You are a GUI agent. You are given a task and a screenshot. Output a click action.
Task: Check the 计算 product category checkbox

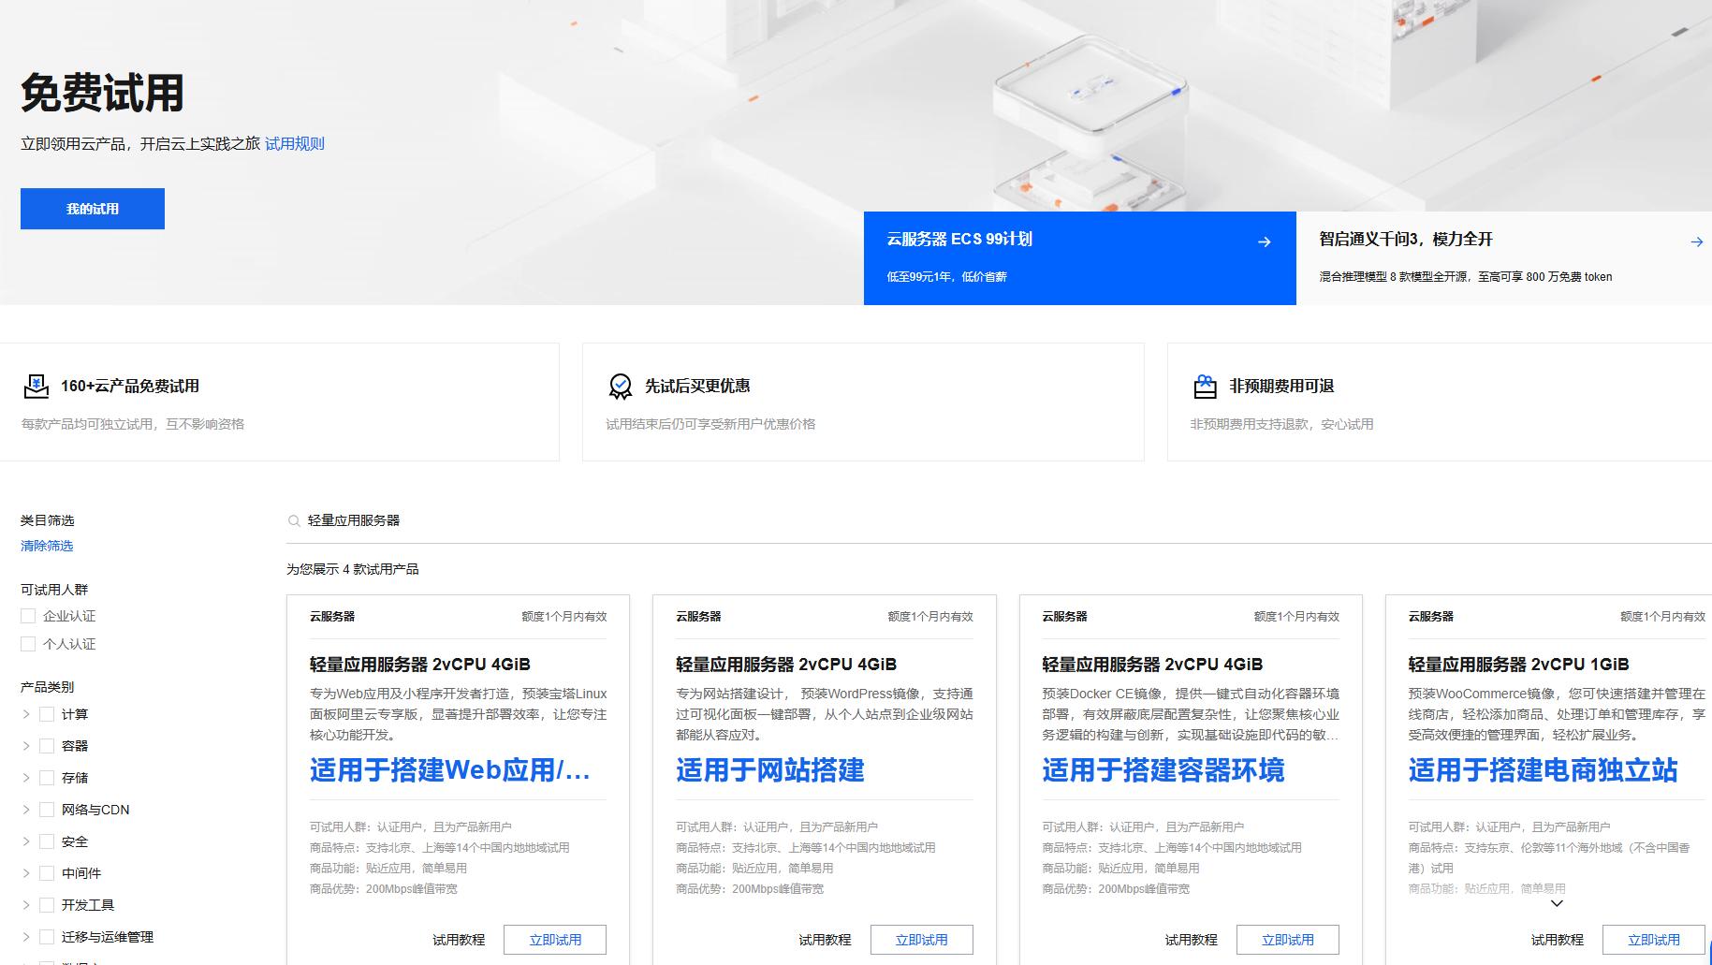click(x=47, y=712)
